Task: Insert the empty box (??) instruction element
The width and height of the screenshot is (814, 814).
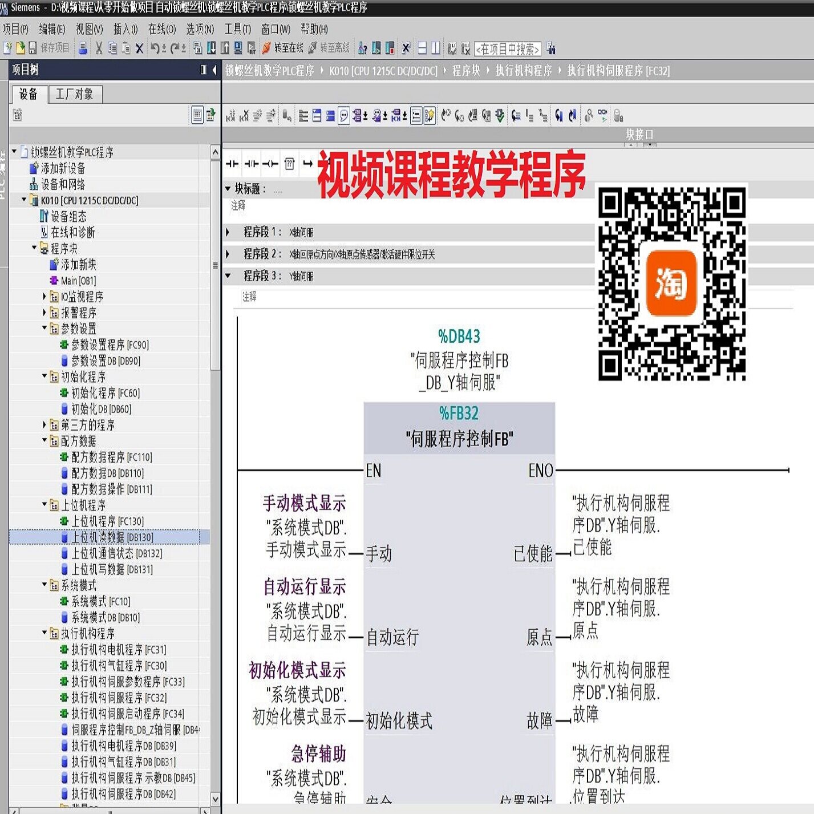Action: coord(290,164)
